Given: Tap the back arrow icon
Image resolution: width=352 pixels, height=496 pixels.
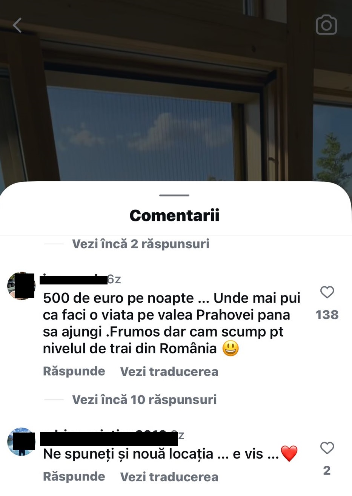Looking at the screenshot, I should coord(17,25).
